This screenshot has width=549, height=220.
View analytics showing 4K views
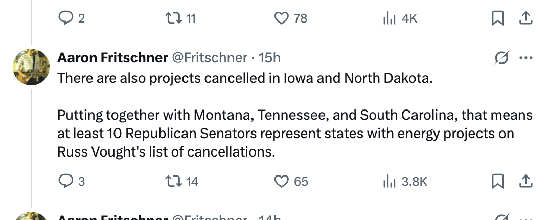pyautogui.click(x=390, y=18)
